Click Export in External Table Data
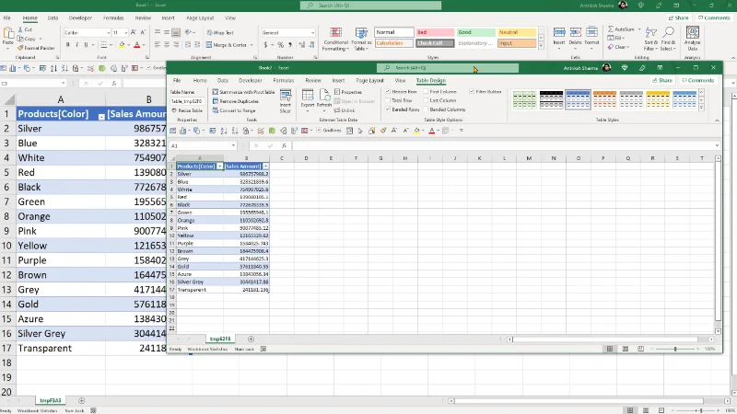The width and height of the screenshot is (737, 414). pos(308,101)
